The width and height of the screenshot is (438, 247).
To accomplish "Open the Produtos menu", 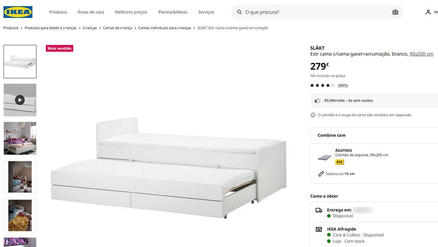I will click(x=58, y=12).
